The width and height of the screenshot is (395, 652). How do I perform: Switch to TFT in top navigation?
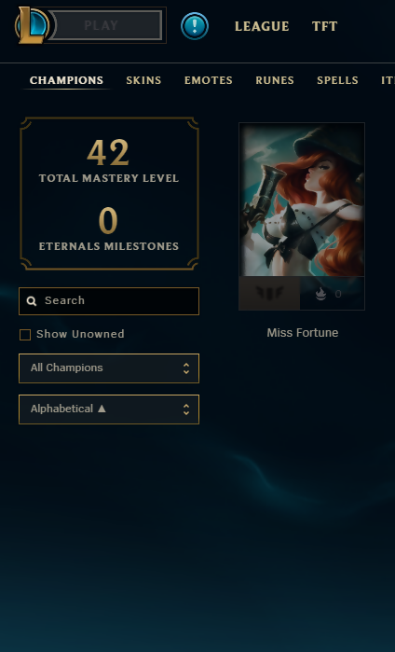point(324,27)
